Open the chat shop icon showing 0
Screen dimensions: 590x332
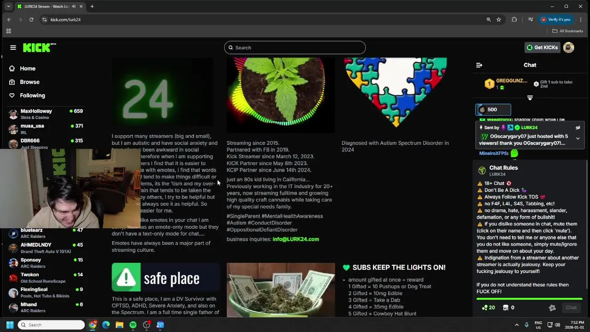coord(508,308)
